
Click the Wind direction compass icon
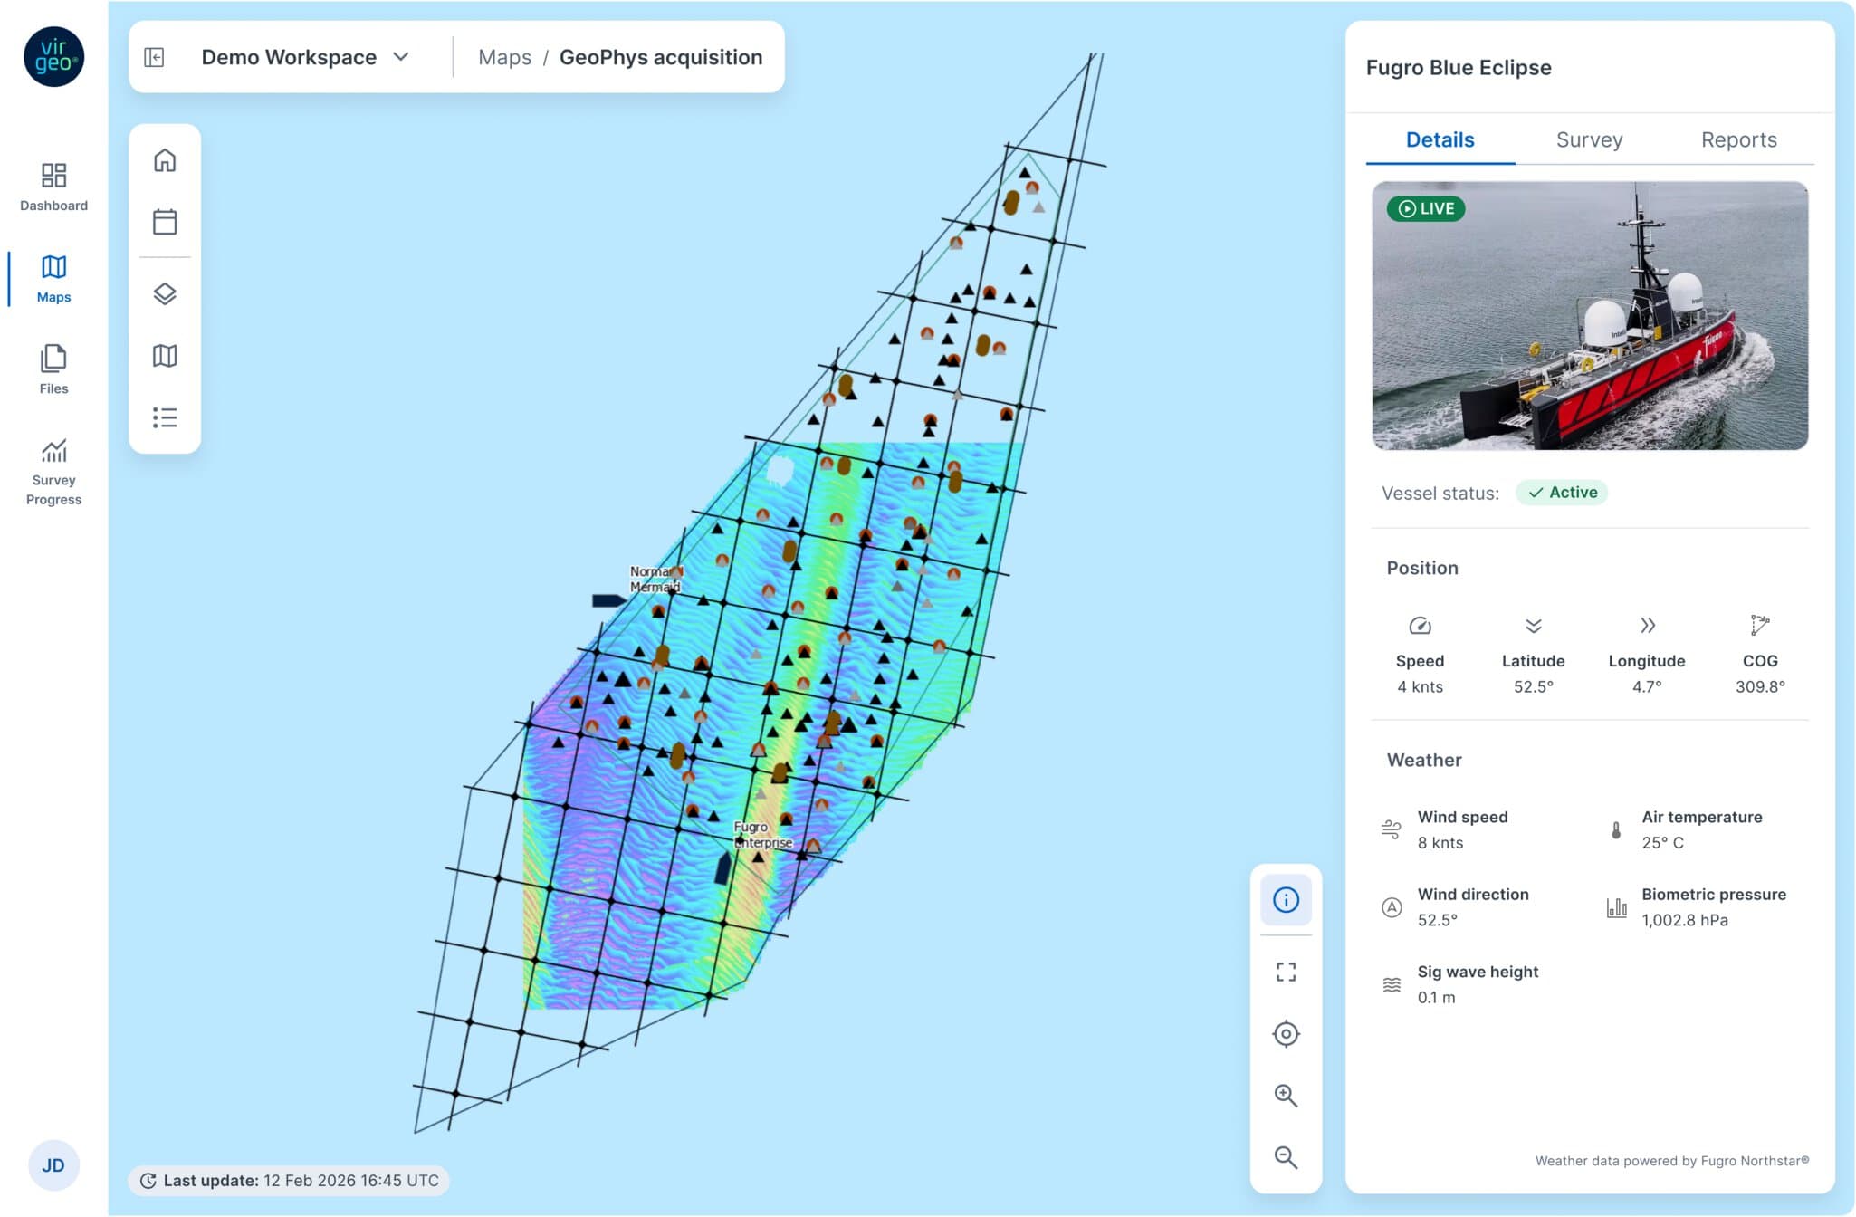click(x=1392, y=907)
